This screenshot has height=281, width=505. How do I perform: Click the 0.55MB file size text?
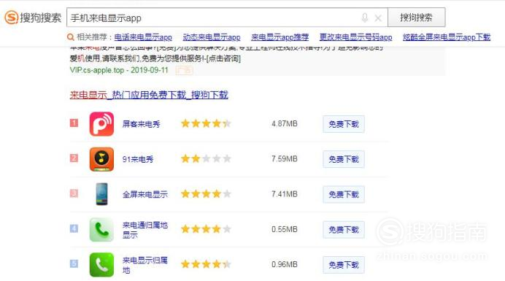pos(285,229)
